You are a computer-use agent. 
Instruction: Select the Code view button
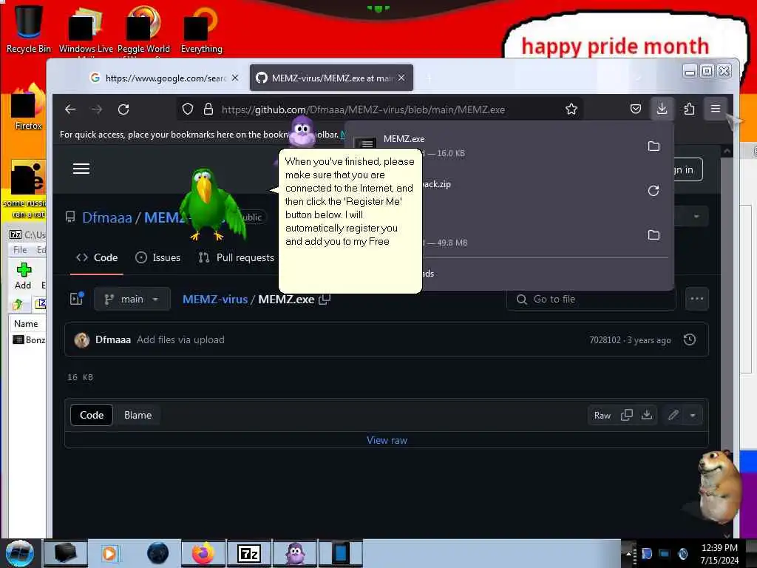92,416
